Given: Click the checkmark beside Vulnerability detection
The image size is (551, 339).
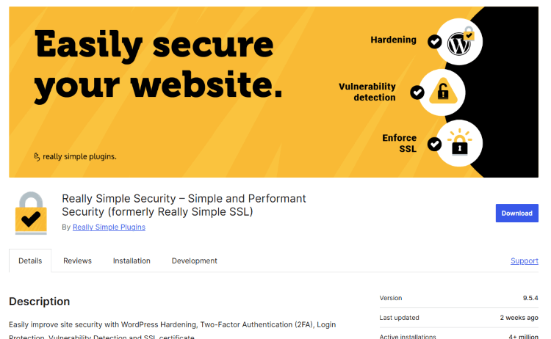Looking at the screenshot, I should point(417,92).
